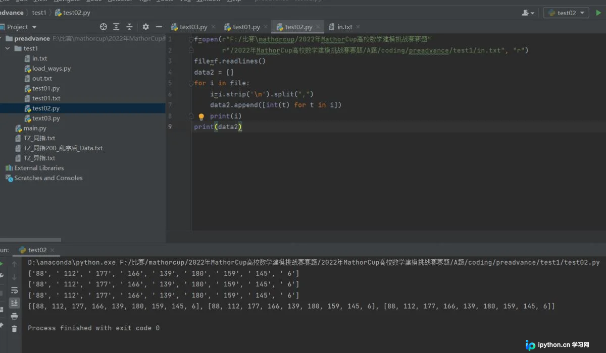Run test02 with the green play button

[599, 13]
